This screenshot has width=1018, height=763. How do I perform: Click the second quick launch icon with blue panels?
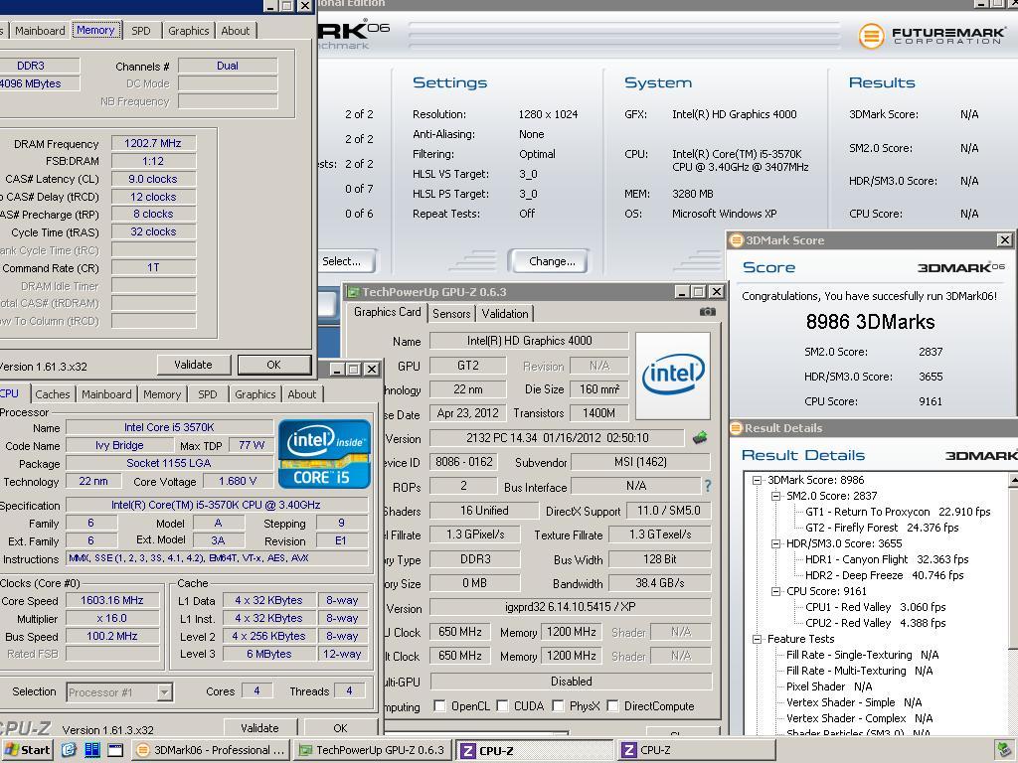pos(92,750)
